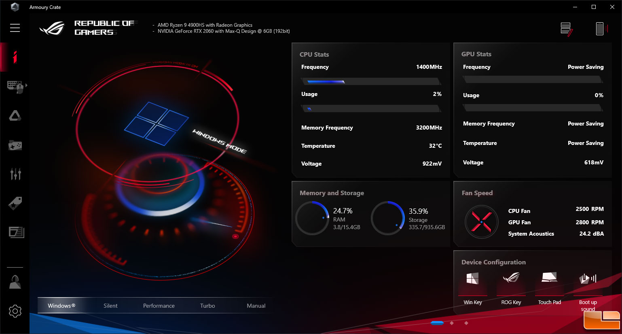Click the Armoury Crate title bar icon

[x=15, y=7]
